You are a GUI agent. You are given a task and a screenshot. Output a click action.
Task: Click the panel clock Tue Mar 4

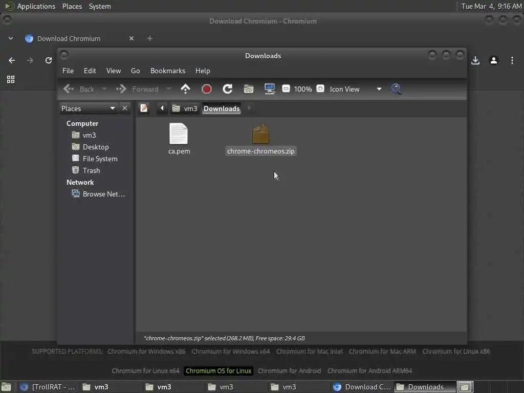coord(491,6)
